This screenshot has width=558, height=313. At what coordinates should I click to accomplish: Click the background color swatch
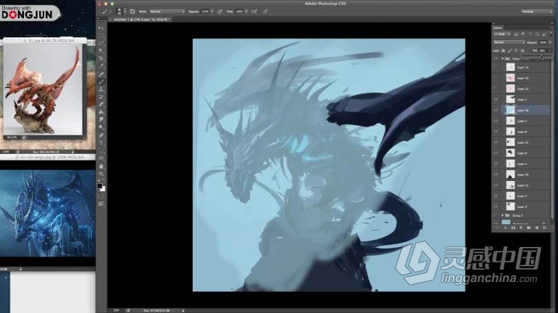click(x=103, y=189)
